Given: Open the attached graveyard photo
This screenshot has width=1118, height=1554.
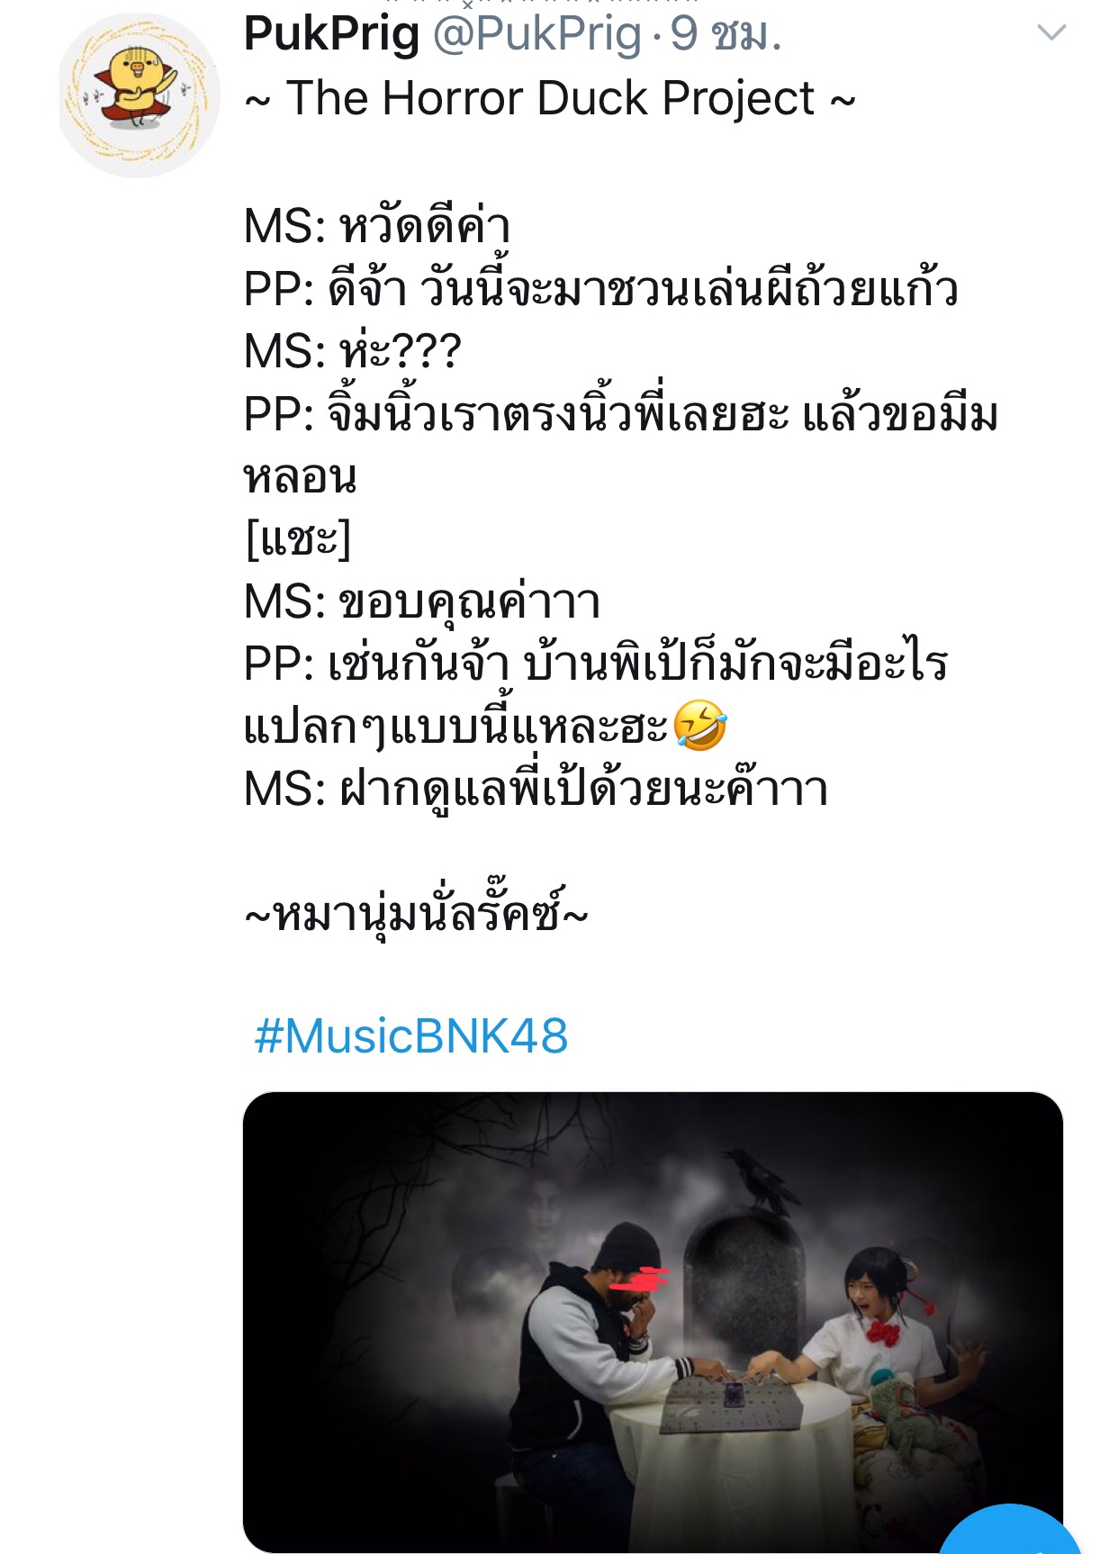Looking at the screenshot, I should click(653, 1322).
